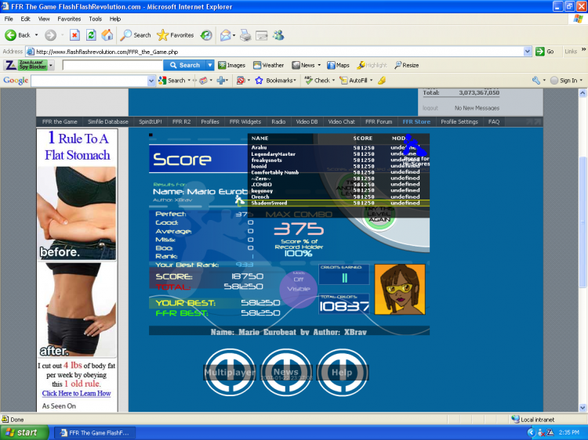Screen dimensions: 588x440
Task: Click the page vertical scrollbar thumb
Action: point(583,222)
